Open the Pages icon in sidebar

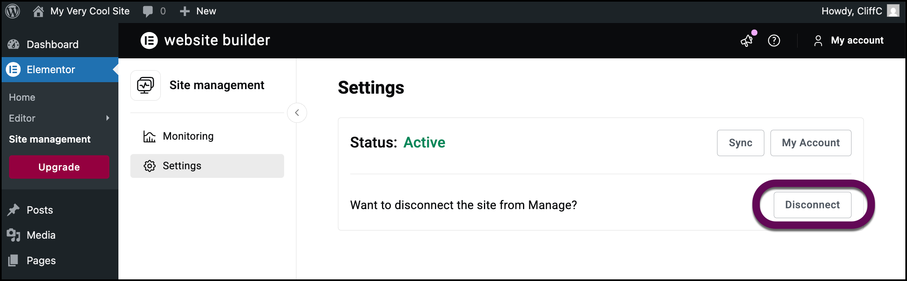[14, 260]
